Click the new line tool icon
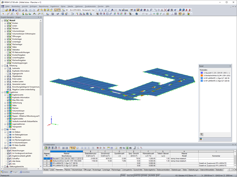Screen dimensions: 237x177 tap(8, 14)
